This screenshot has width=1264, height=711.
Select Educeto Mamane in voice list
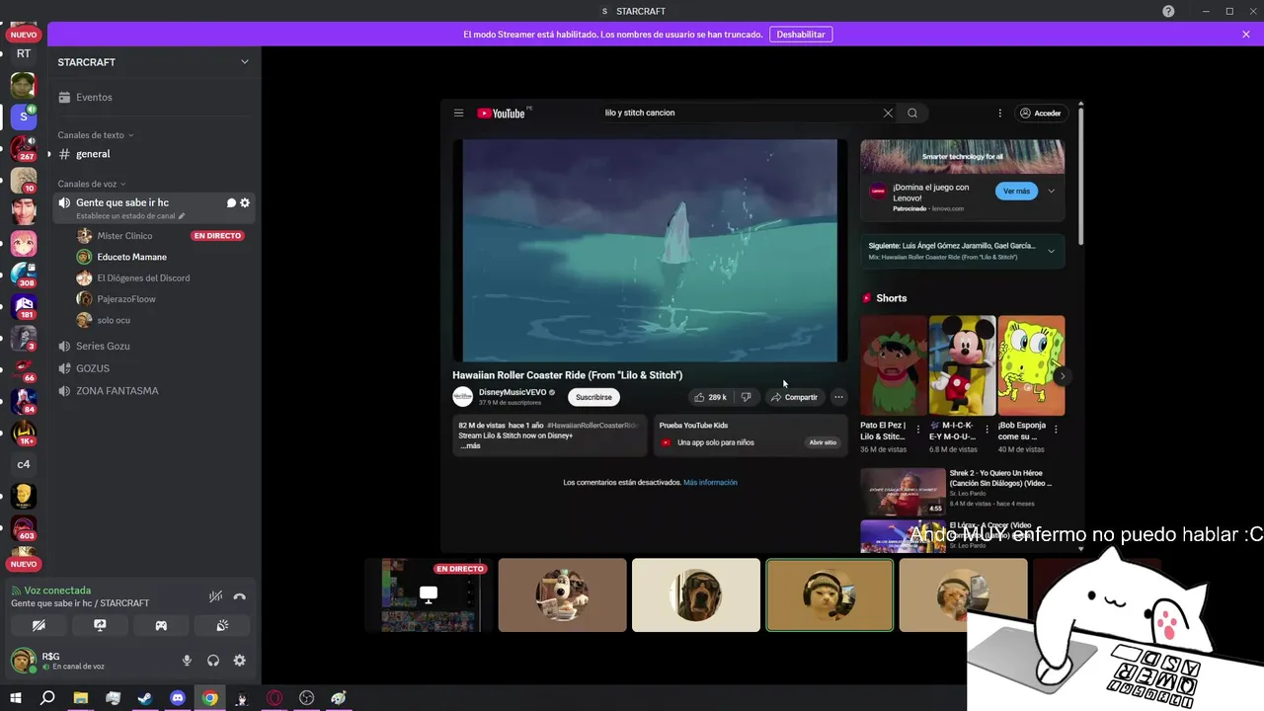(131, 257)
